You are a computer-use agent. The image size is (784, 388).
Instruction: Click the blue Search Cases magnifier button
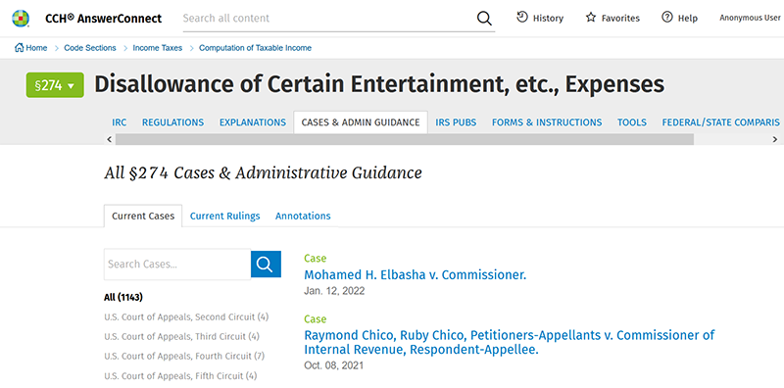[266, 264]
